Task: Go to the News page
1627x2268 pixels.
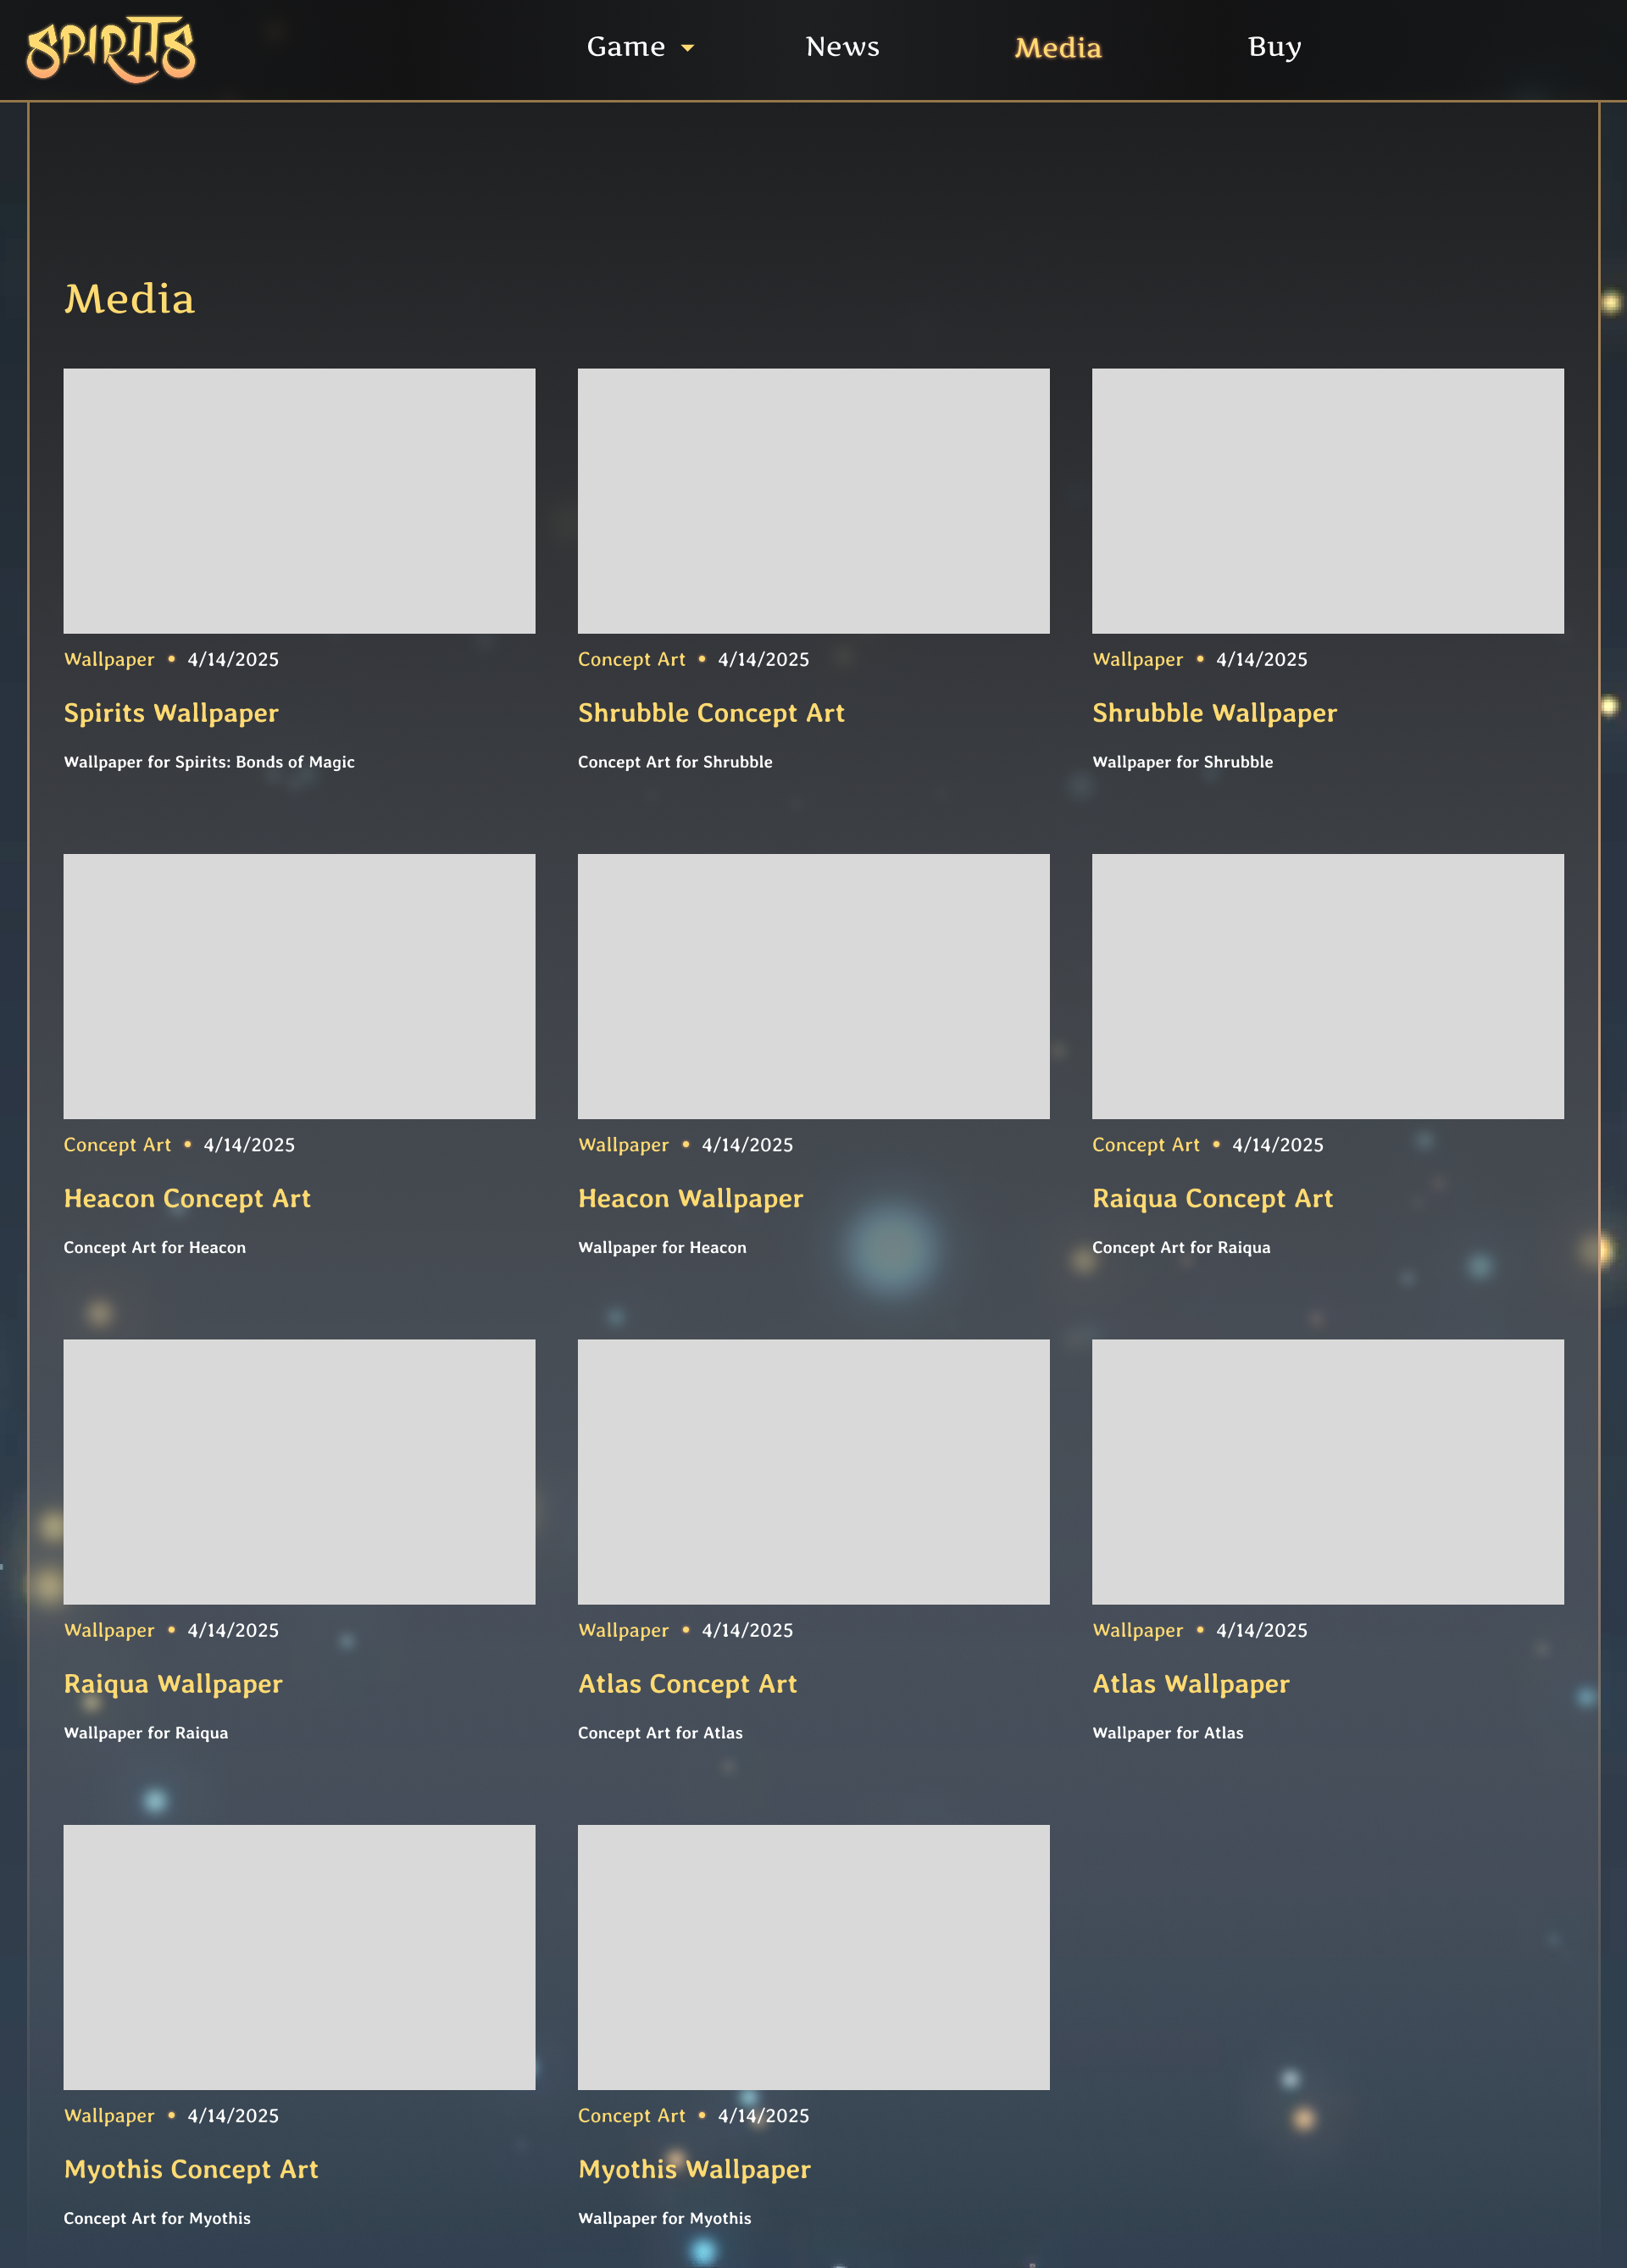Action: point(842,47)
